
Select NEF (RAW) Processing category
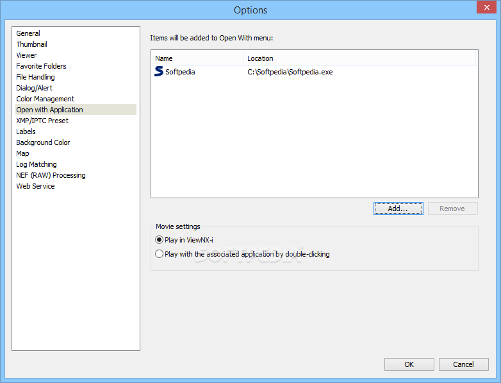51,174
